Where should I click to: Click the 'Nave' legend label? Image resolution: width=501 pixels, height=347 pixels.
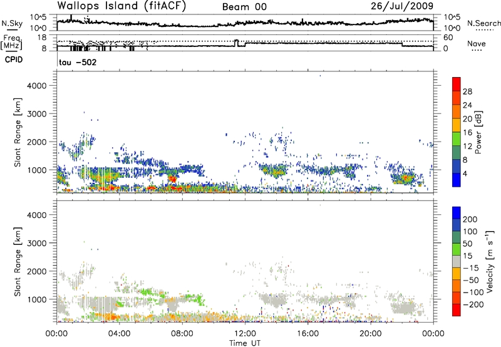click(477, 44)
